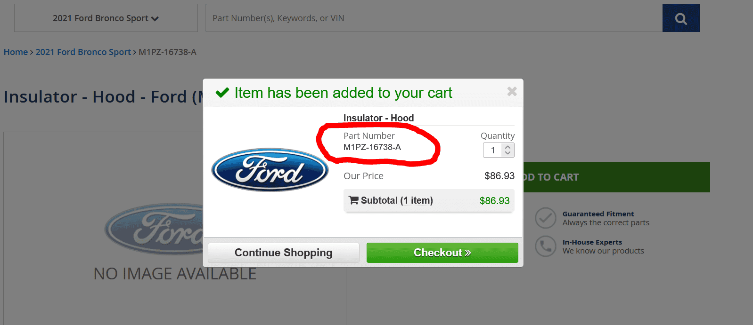Close the added-to-cart popup
This screenshot has width=753, height=325.
click(x=512, y=92)
